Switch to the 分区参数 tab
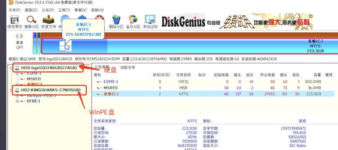 (102, 67)
